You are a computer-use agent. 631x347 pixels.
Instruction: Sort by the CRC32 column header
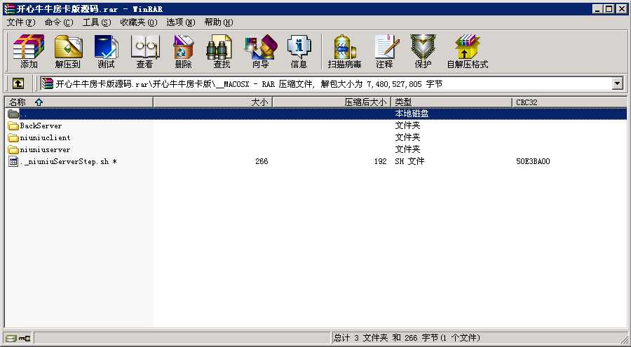569,102
